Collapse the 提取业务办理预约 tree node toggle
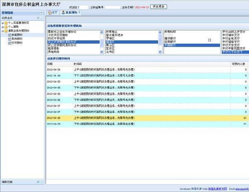Screen dimensions: 249x192 pos(2,31)
